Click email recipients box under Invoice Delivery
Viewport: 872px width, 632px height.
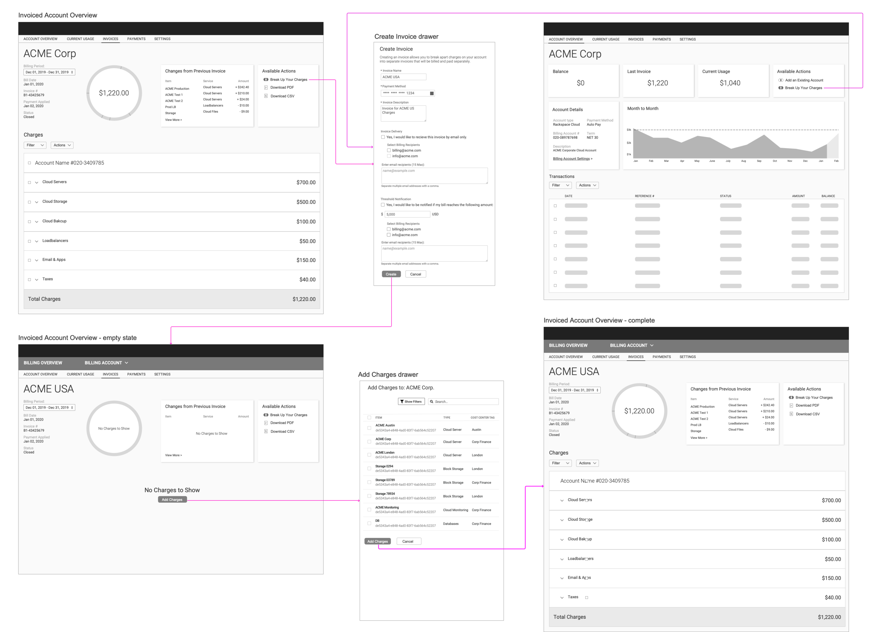click(435, 176)
